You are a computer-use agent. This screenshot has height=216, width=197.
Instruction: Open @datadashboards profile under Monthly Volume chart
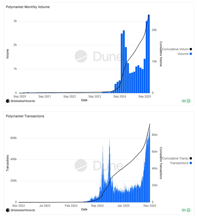coord(23,101)
